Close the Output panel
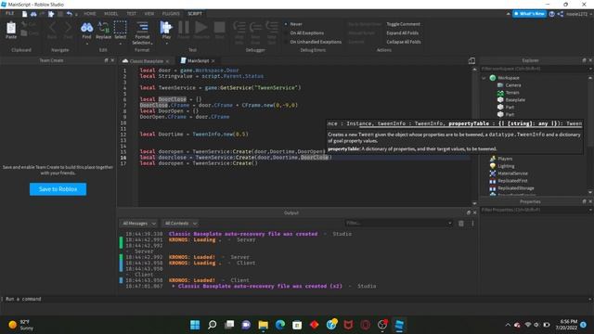 click(474, 212)
